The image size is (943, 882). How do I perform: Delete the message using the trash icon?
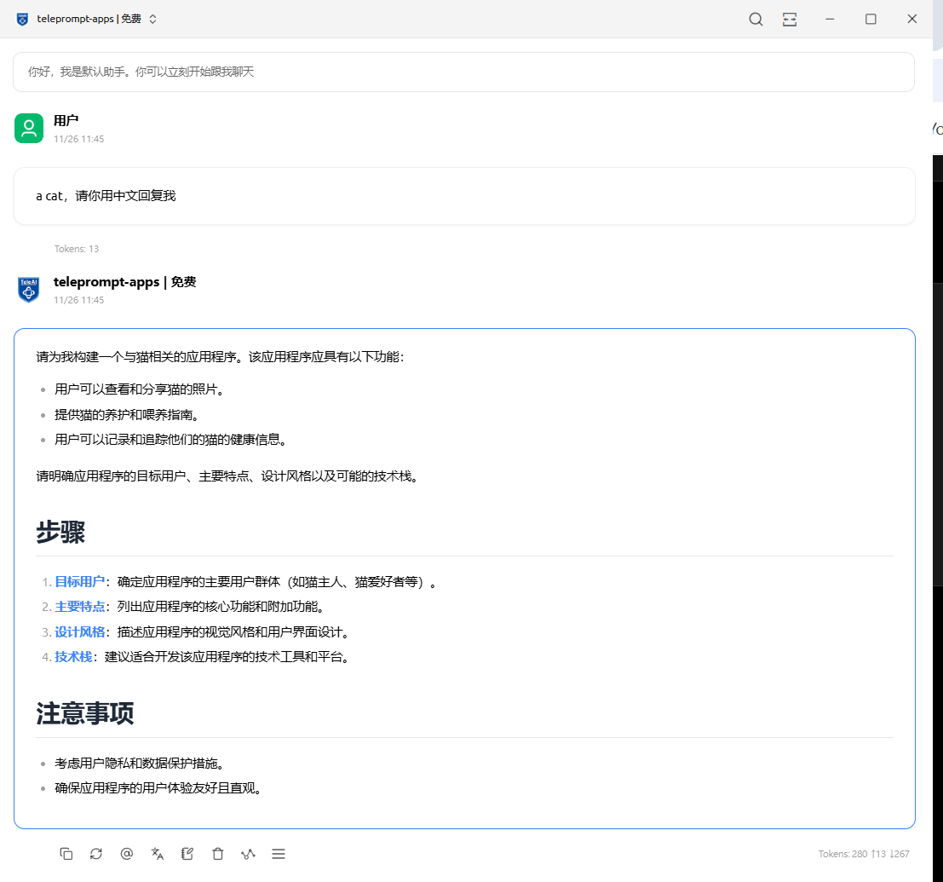point(218,854)
